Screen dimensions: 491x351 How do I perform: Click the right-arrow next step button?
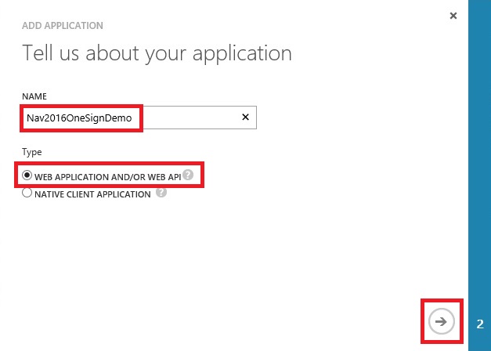(x=442, y=321)
